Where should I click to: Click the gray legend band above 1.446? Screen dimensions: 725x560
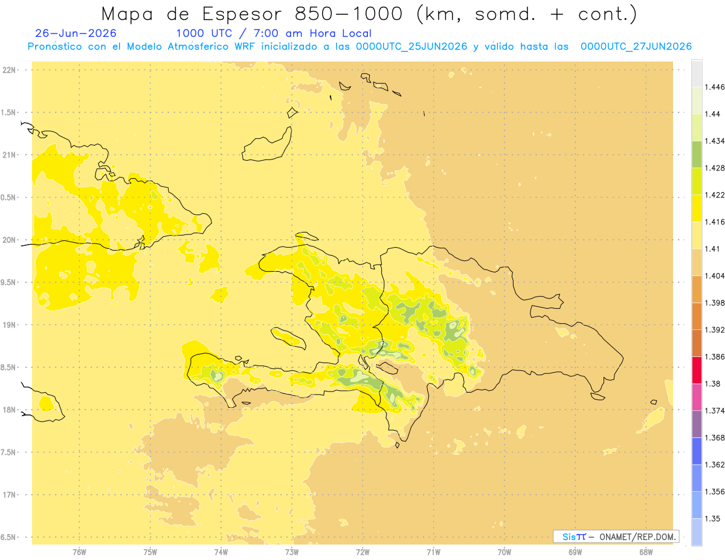tap(697, 73)
